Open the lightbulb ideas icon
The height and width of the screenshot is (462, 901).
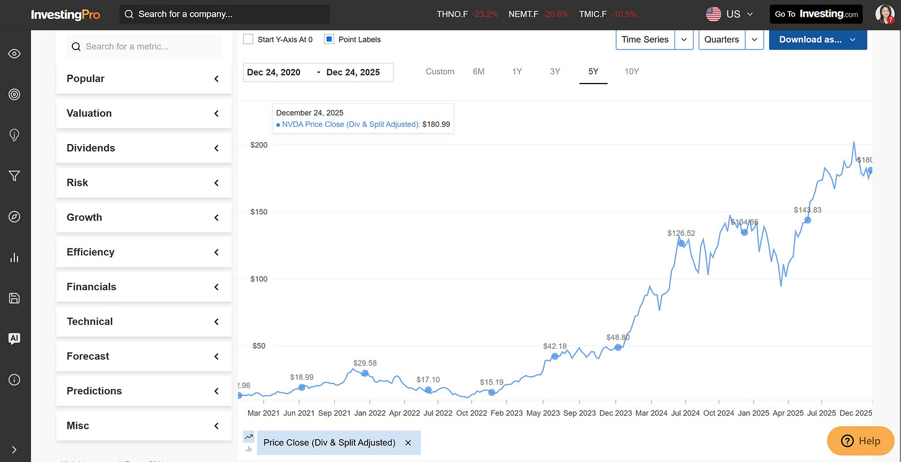[x=15, y=135]
